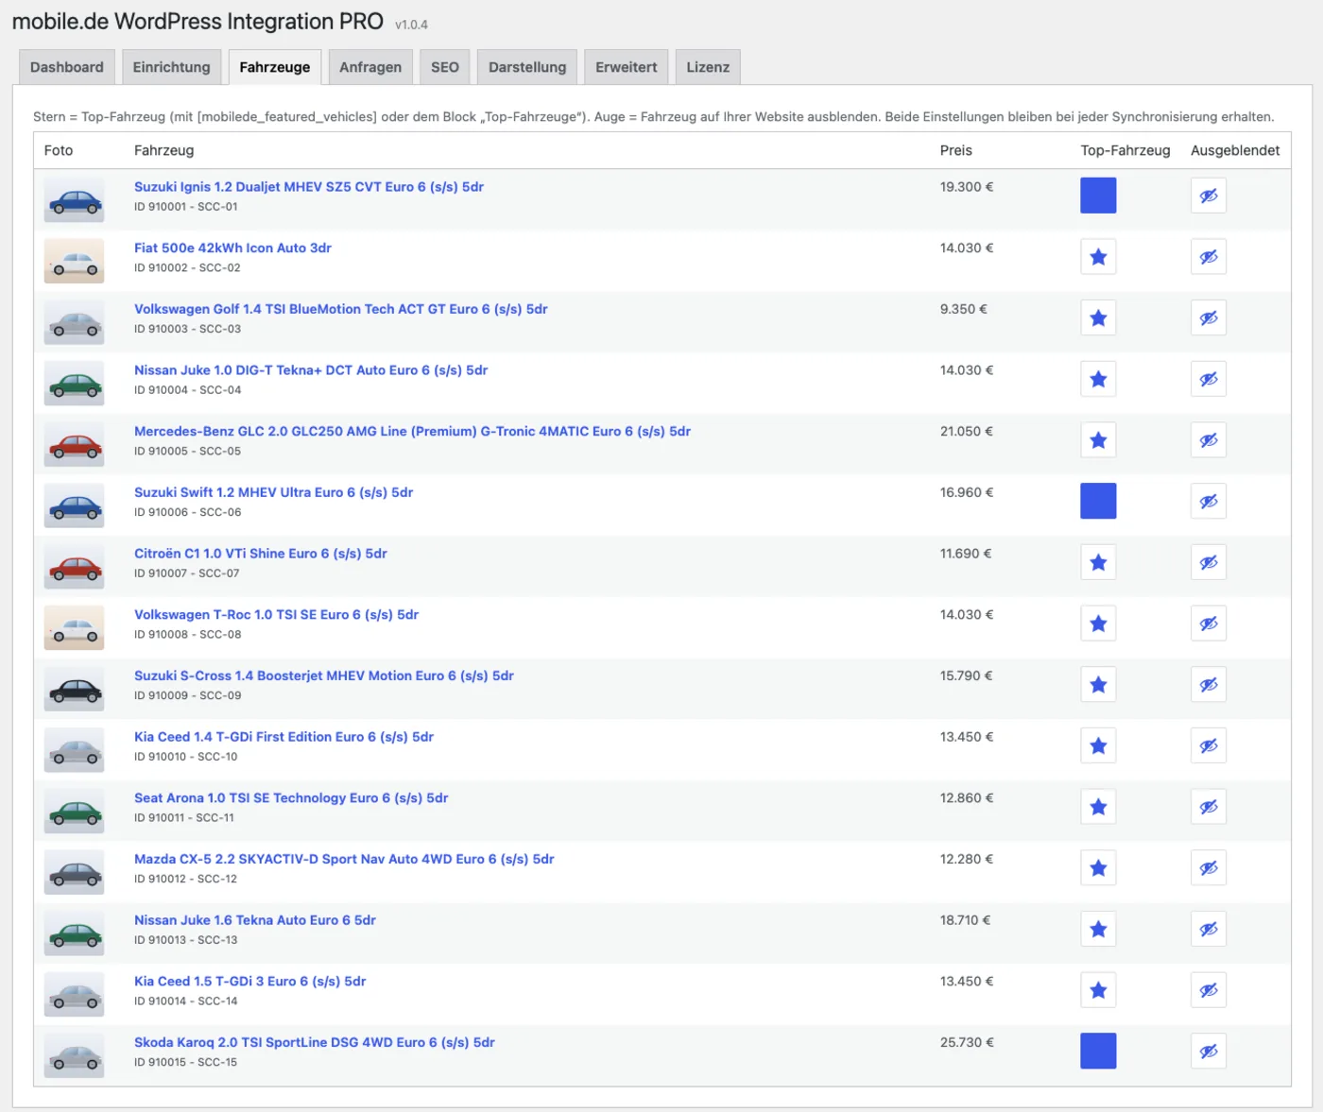
Task: Toggle visibility for Mazda CX-5
Action: 1209,868
